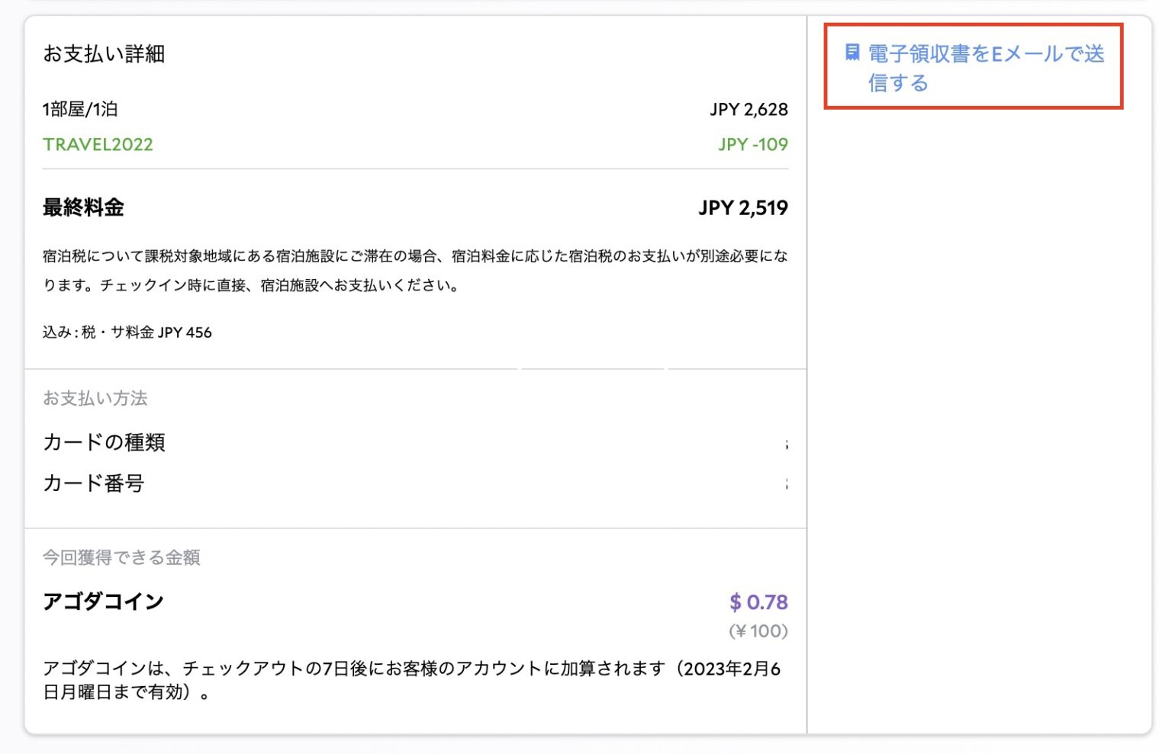The image size is (1172, 754).
Task: Click the JPY 2,628 room price
Action: (749, 109)
